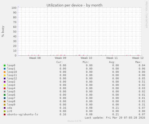This screenshot has width=149, height=124.
Task: Click the graph title Utilization per device
Action: click(x=75, y=5)
